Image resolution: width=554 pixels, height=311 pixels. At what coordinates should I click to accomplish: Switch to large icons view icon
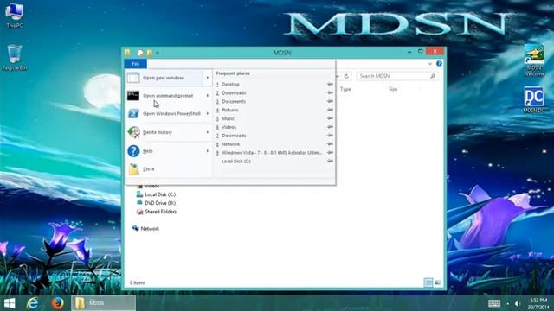point(438,282)
